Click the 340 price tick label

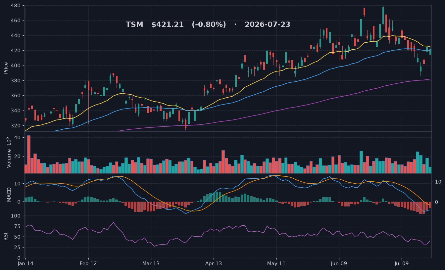(16, 111)
